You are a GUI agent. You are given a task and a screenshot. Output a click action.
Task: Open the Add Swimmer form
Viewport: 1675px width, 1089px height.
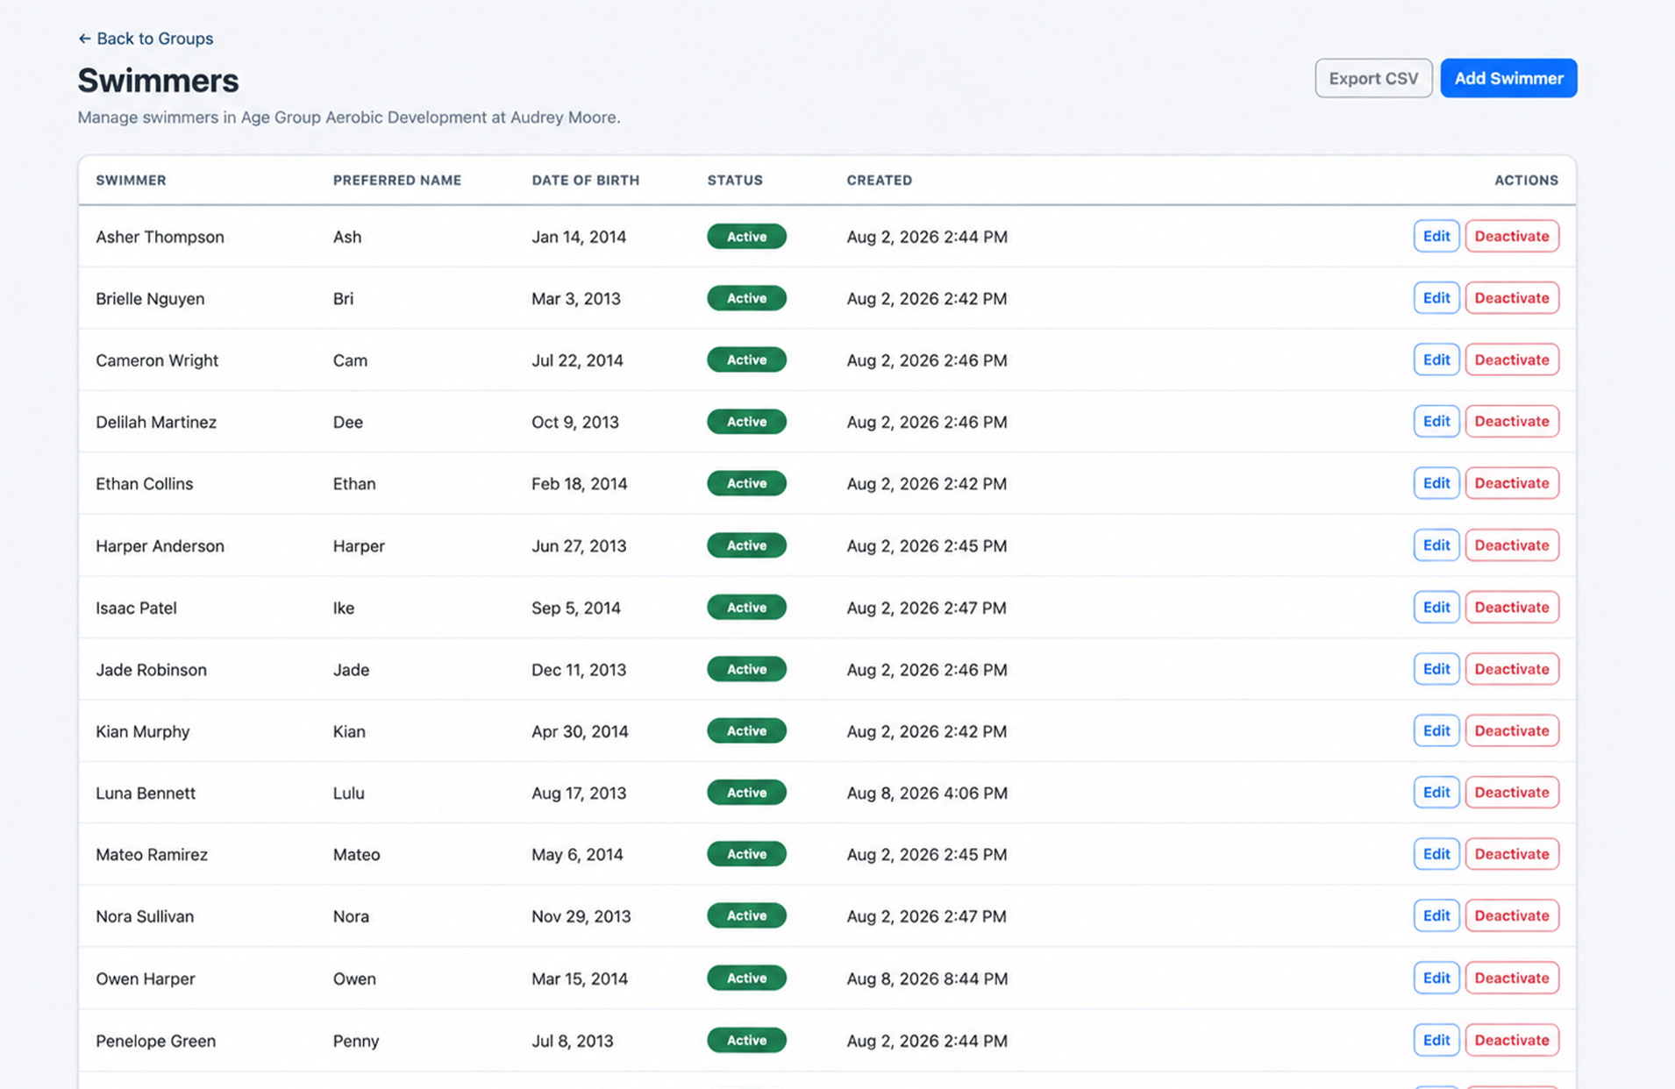click(x=1508, y=78)
